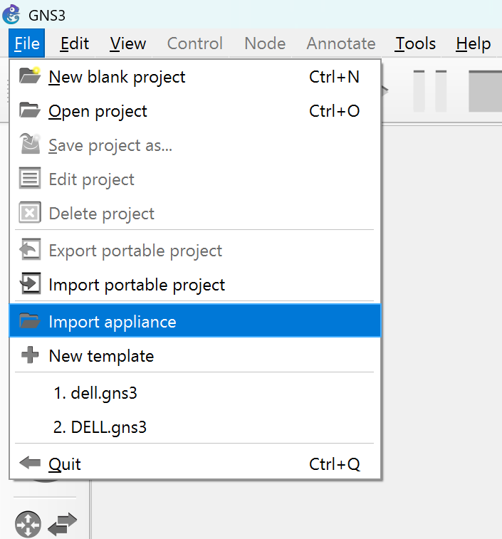This screenshot has height=539, width=502.
Task: Click the Quit arrow icon
Action: 30,464
